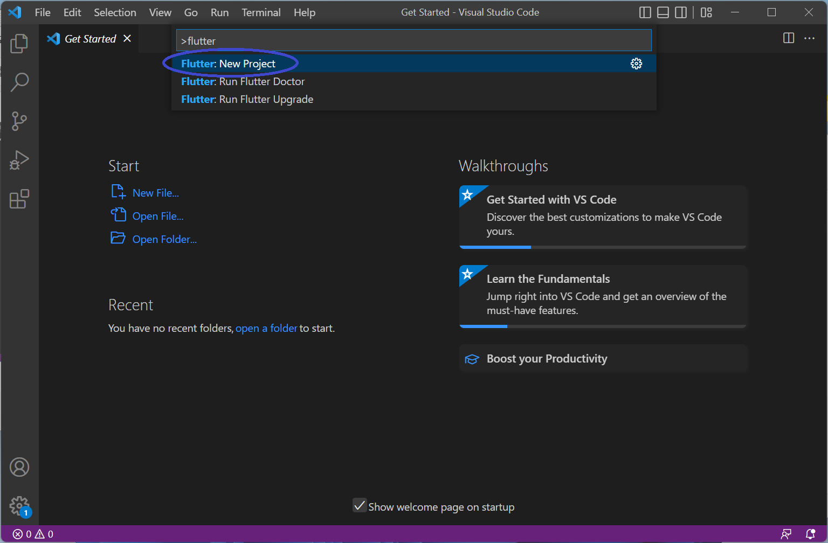The width and height of the screenshot is (828, 543).
Task: Click the VS Code logo in title bar
Action: coord(15,12)
